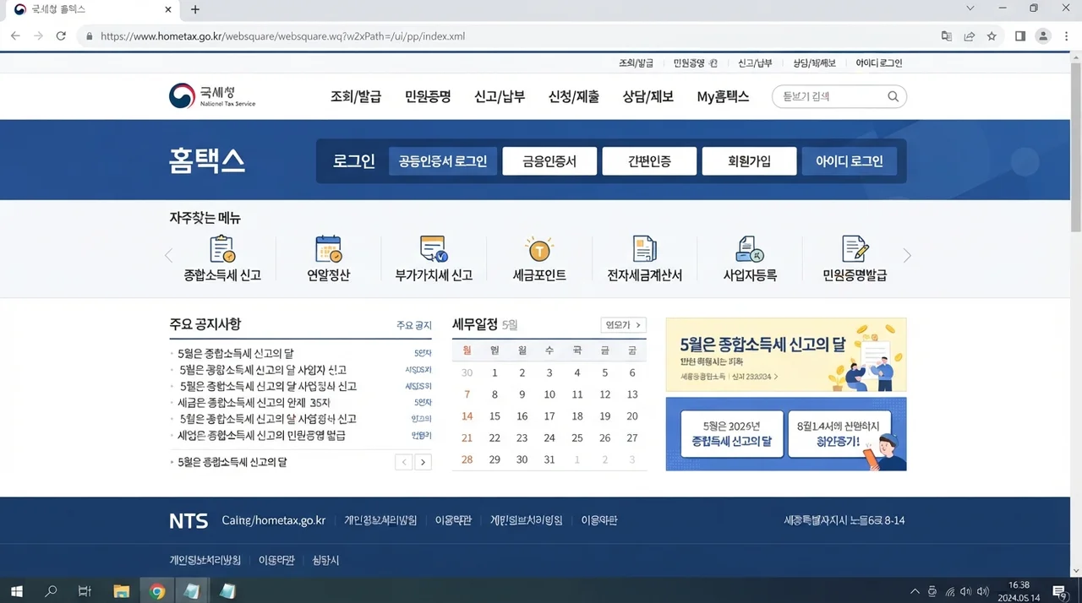Click 아이디 로그인 button in banner

[x=850, y=161]
